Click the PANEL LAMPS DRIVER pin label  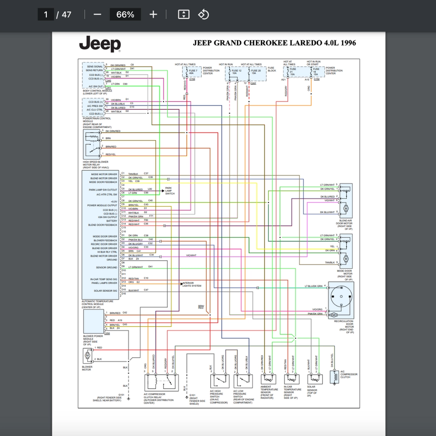[104, 283]
